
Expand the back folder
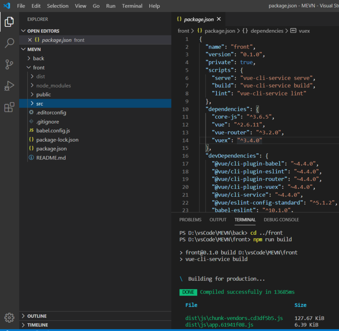(x=29, y=58)
